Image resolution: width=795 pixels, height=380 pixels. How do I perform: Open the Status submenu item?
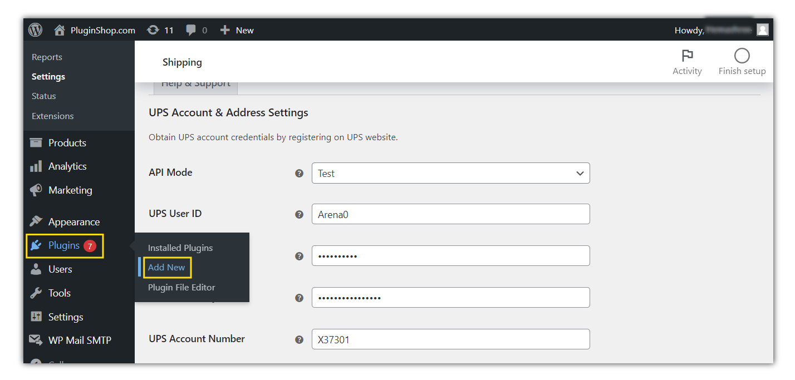point(44,96)
